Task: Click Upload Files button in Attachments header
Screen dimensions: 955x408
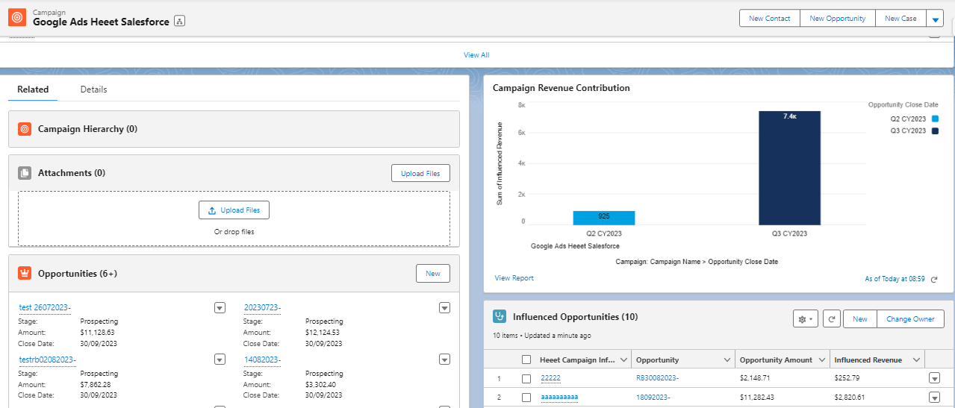Action: click(x=421, y=173)
